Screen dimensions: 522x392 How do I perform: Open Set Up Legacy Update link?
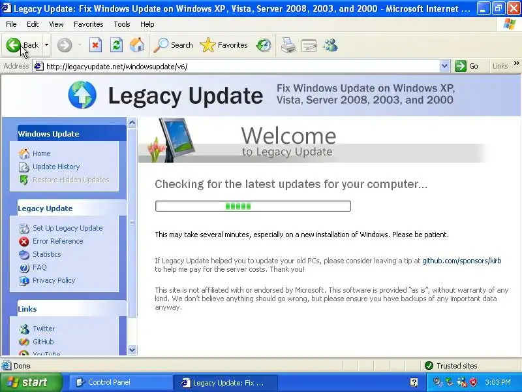click(x=68, y=228)
